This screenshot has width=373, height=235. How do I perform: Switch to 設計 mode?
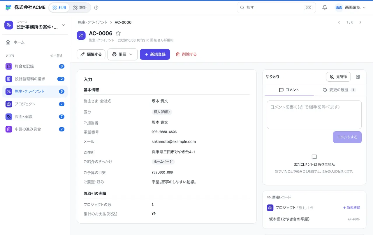click(x=80, y=8)
